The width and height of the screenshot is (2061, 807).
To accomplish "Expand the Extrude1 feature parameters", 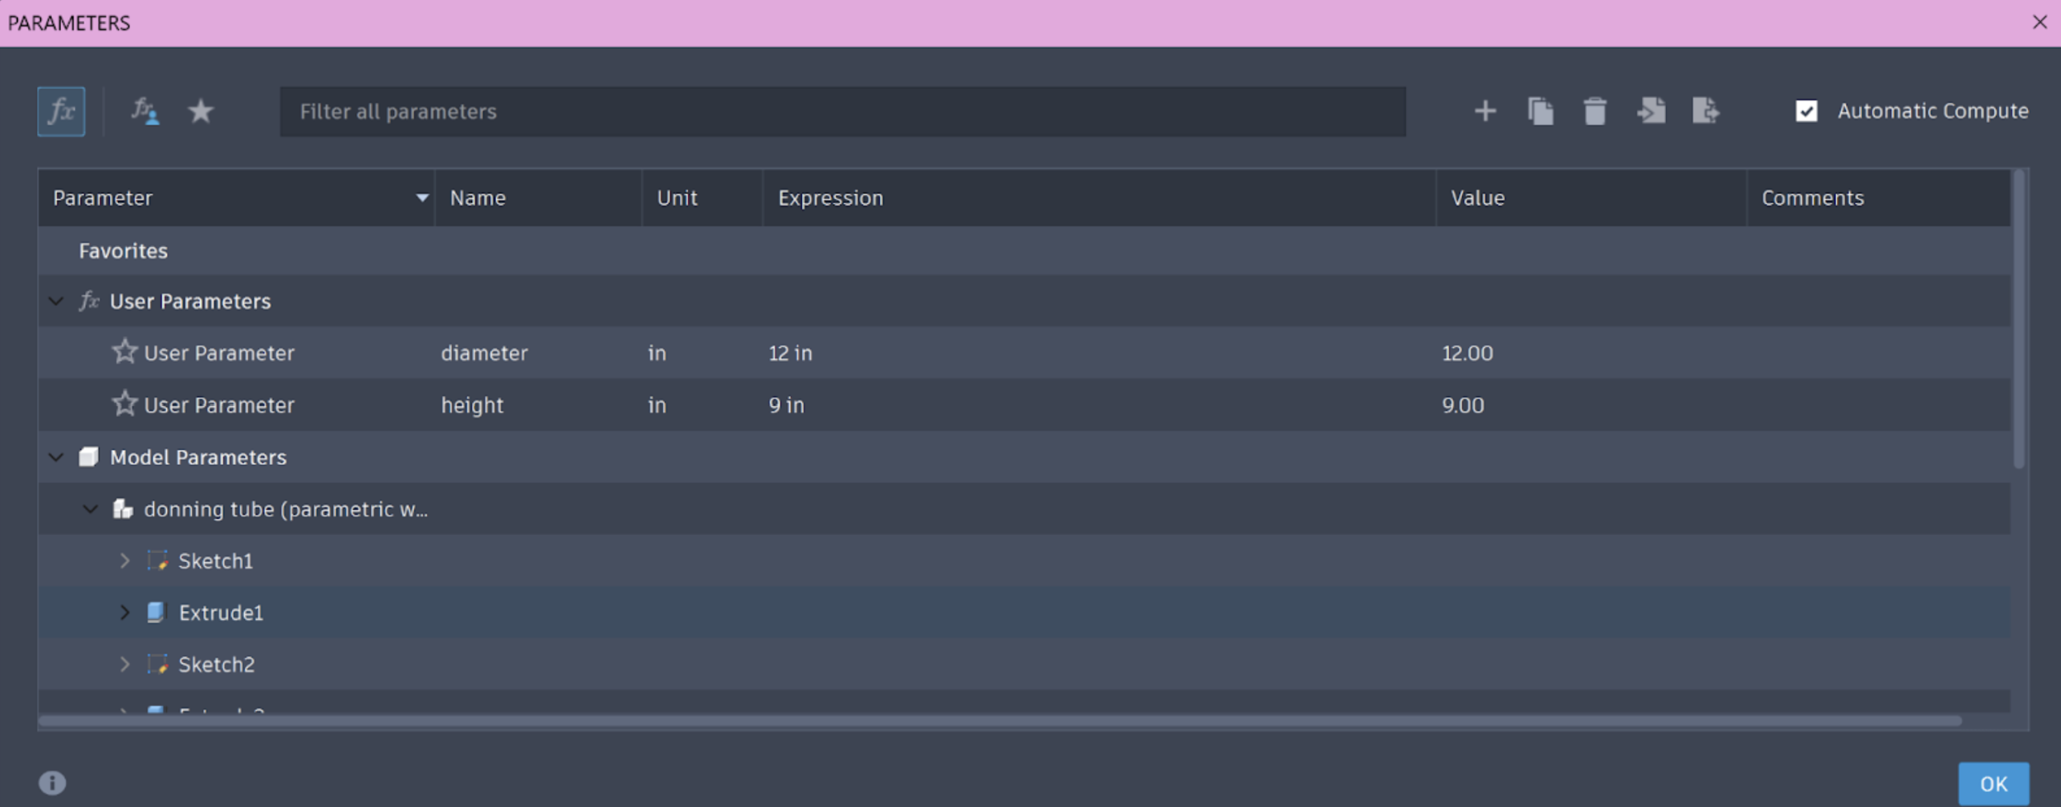I will tap(126, 612).
